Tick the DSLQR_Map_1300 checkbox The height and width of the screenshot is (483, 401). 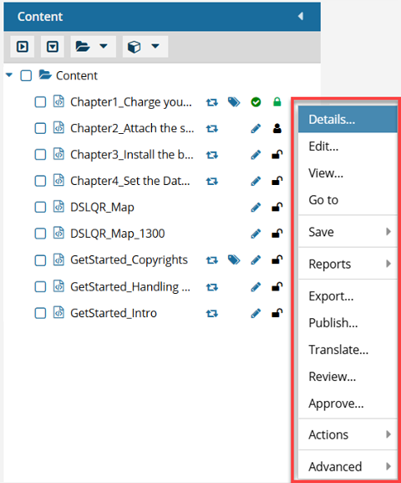click(40, 234)
